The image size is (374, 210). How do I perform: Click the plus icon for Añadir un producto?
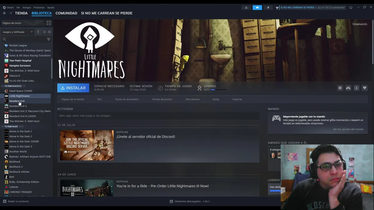point(4,201)
